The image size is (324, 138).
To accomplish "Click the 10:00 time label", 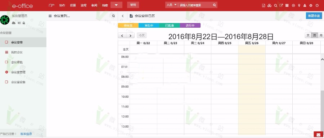I will point(125,97).
